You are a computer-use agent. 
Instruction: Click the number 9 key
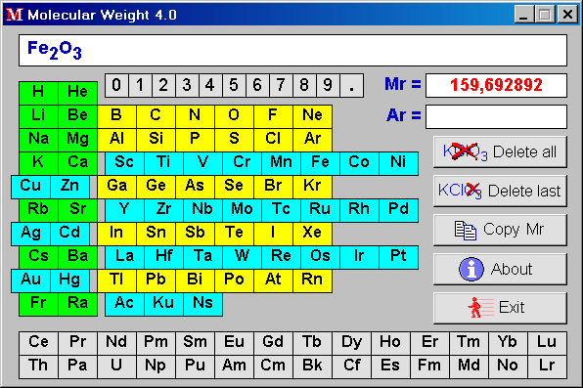pos(328,85)
